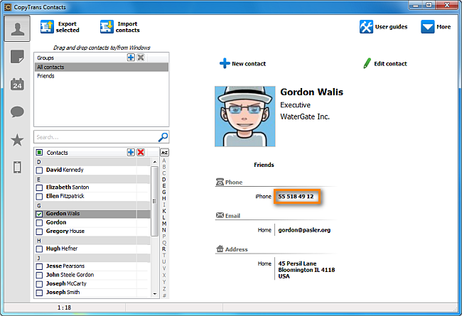Jump to letter R in alphabet index

click(164, 249)
